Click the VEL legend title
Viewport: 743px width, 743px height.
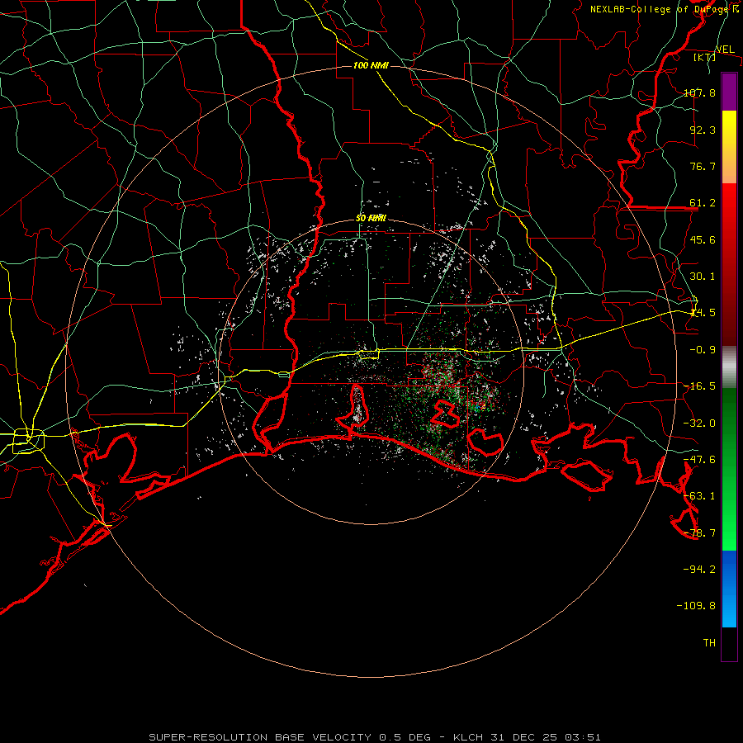point(725,50)
